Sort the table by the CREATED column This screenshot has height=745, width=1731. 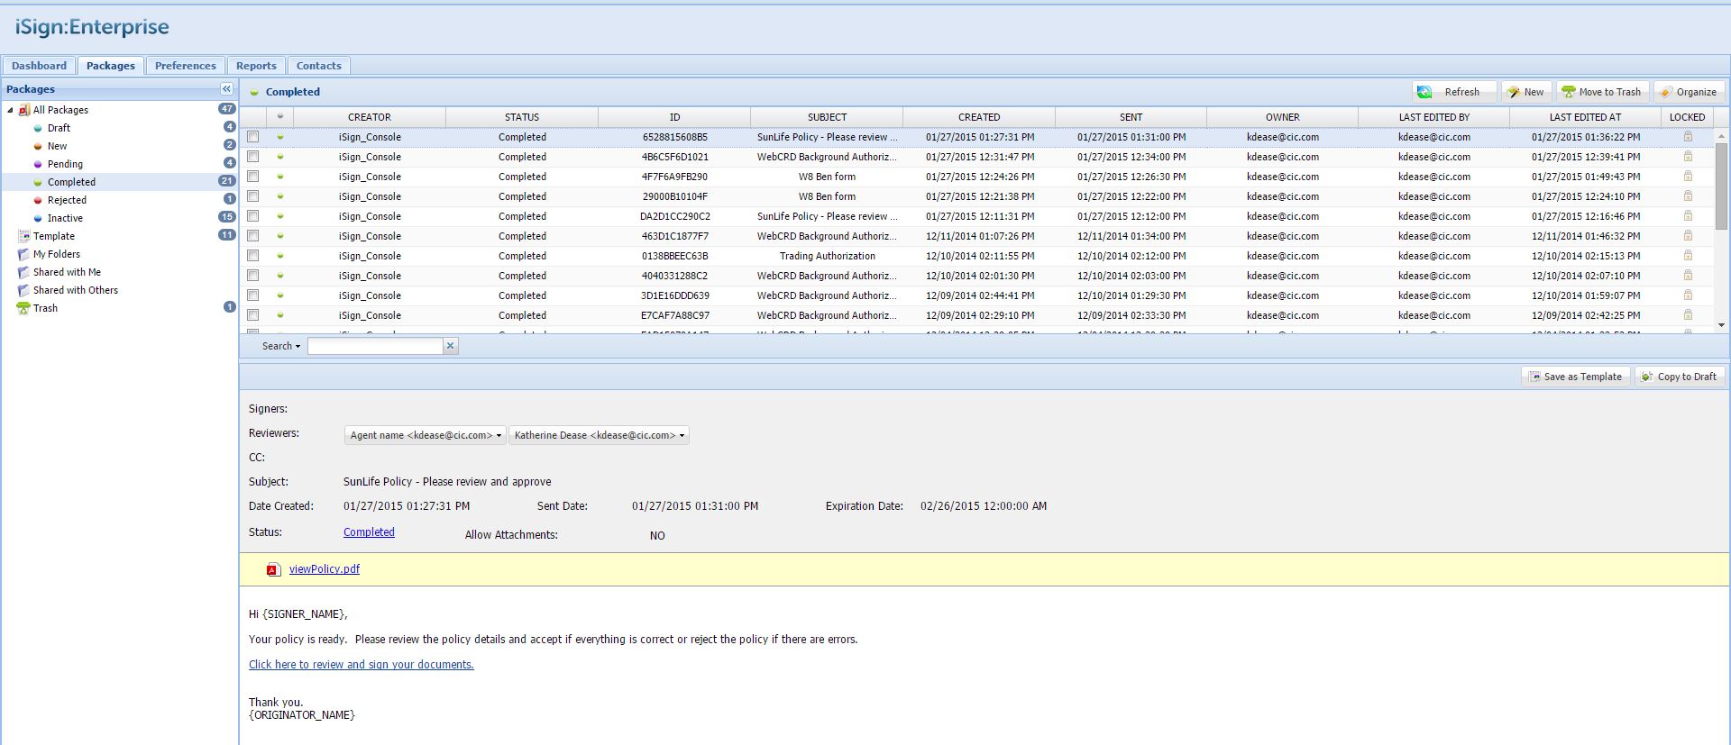[x=979, y=117]
